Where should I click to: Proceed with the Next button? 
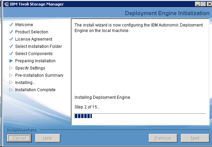point(195,138)
